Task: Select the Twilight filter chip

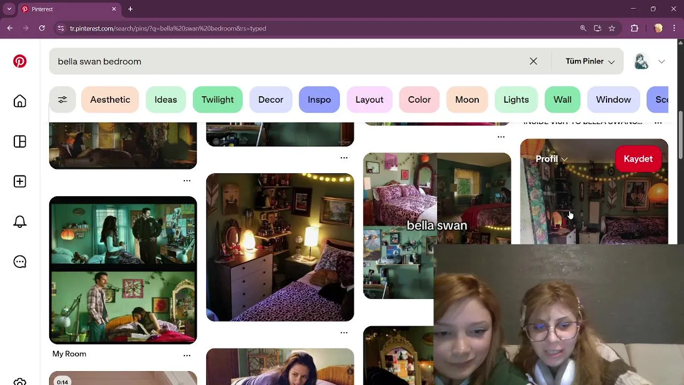Action: coord(217,99)
